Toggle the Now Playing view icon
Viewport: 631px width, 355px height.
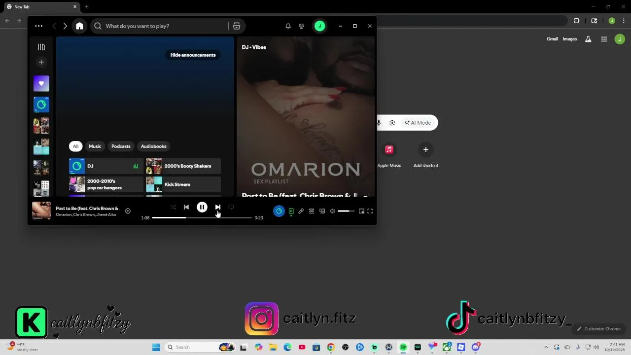pyautogui.click(x=291, y=211)
